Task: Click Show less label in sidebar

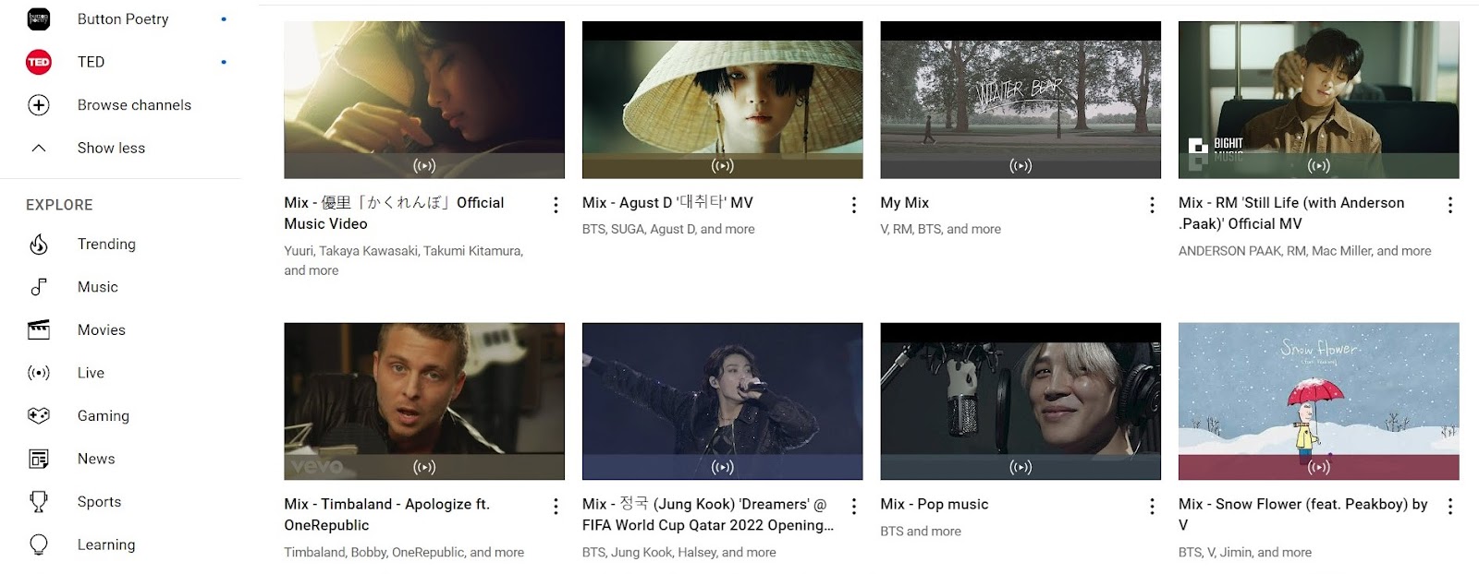Action: click(111, 148)
